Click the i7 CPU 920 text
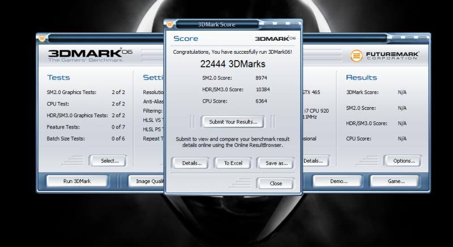 tap(316, 110)
